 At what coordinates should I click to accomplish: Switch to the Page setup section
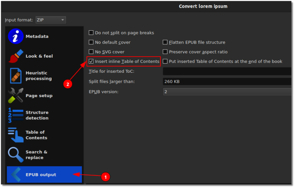pos(39,96)
